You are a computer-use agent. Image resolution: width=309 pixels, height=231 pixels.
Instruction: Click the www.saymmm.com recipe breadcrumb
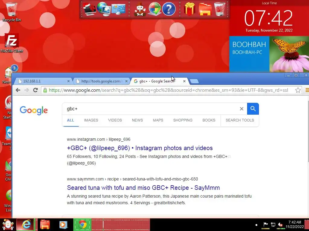pyautogui.click(x=132, y=179)
